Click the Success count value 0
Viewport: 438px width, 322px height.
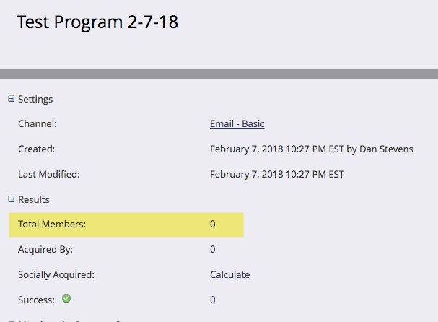pos(213,300)
